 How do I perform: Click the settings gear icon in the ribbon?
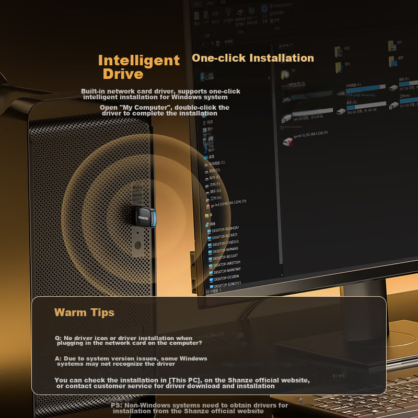tap(264, 8)
